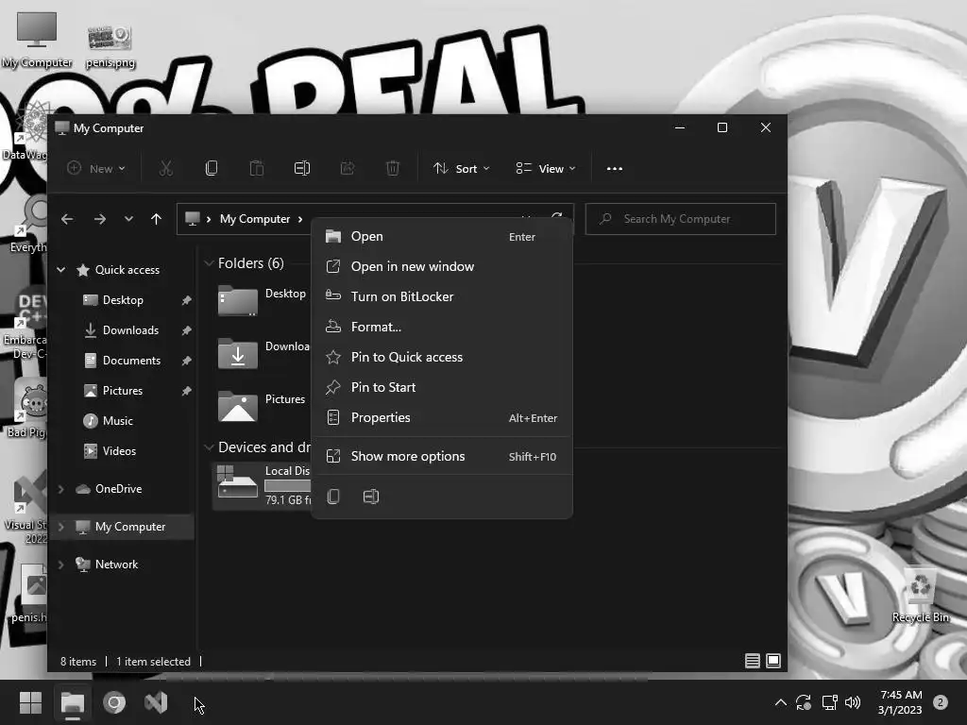This screenshot has width=967, height=725.
Task: Open recent locations chevron dropdown
Action: pyautogui.click(x=128, y=219)
